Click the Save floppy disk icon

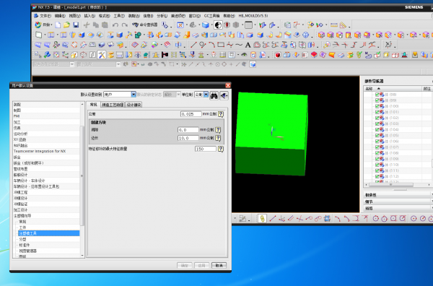pyautogui.click(x=76, y=25)
